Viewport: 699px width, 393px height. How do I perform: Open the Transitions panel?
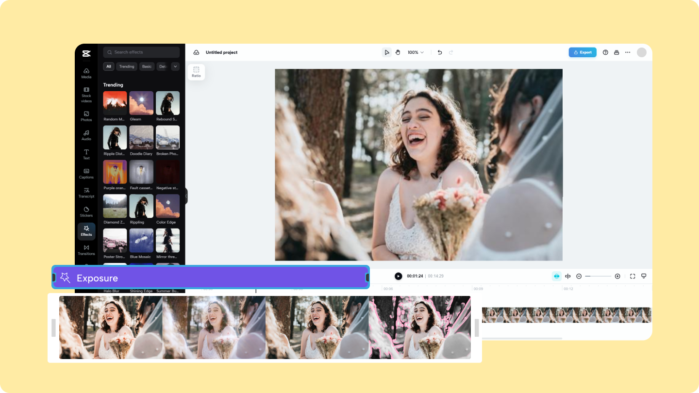click(86, 250)
